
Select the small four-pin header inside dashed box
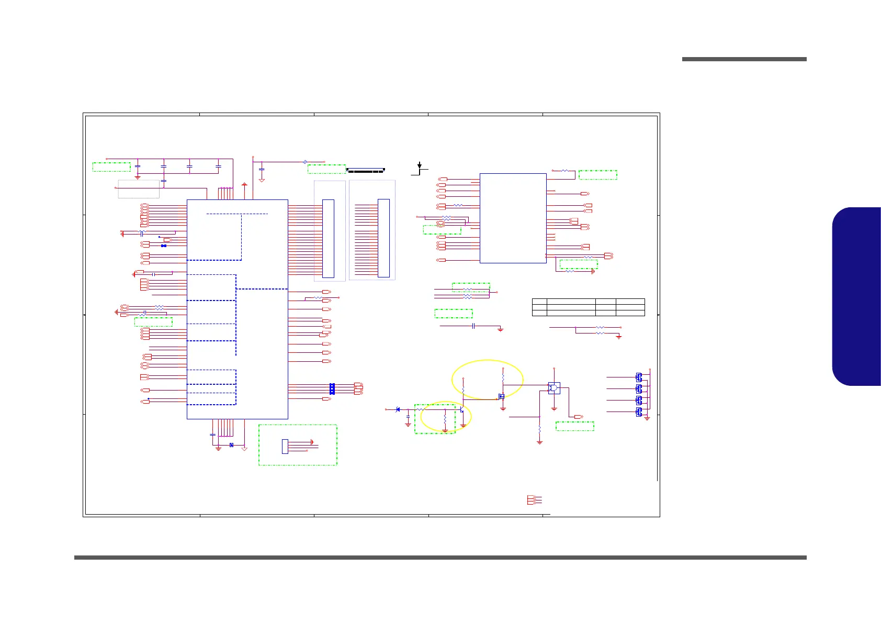pyautogui.click(x=285, y=446)
